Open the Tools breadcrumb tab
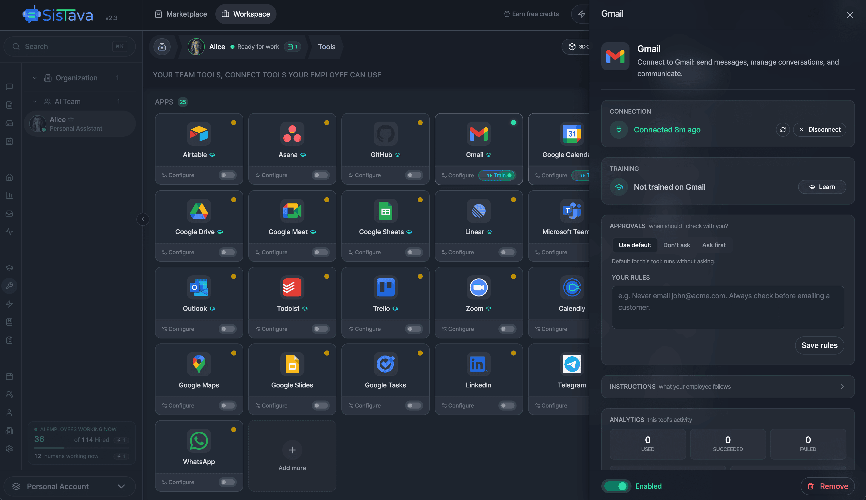Image resolution: width=866 pixels, height=500 pixels. coord(327,47)
